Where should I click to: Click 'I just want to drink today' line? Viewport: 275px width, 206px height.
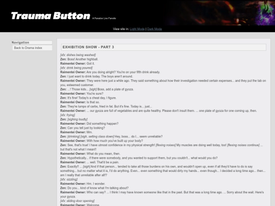pyautogui.click(x=96, y=76)
